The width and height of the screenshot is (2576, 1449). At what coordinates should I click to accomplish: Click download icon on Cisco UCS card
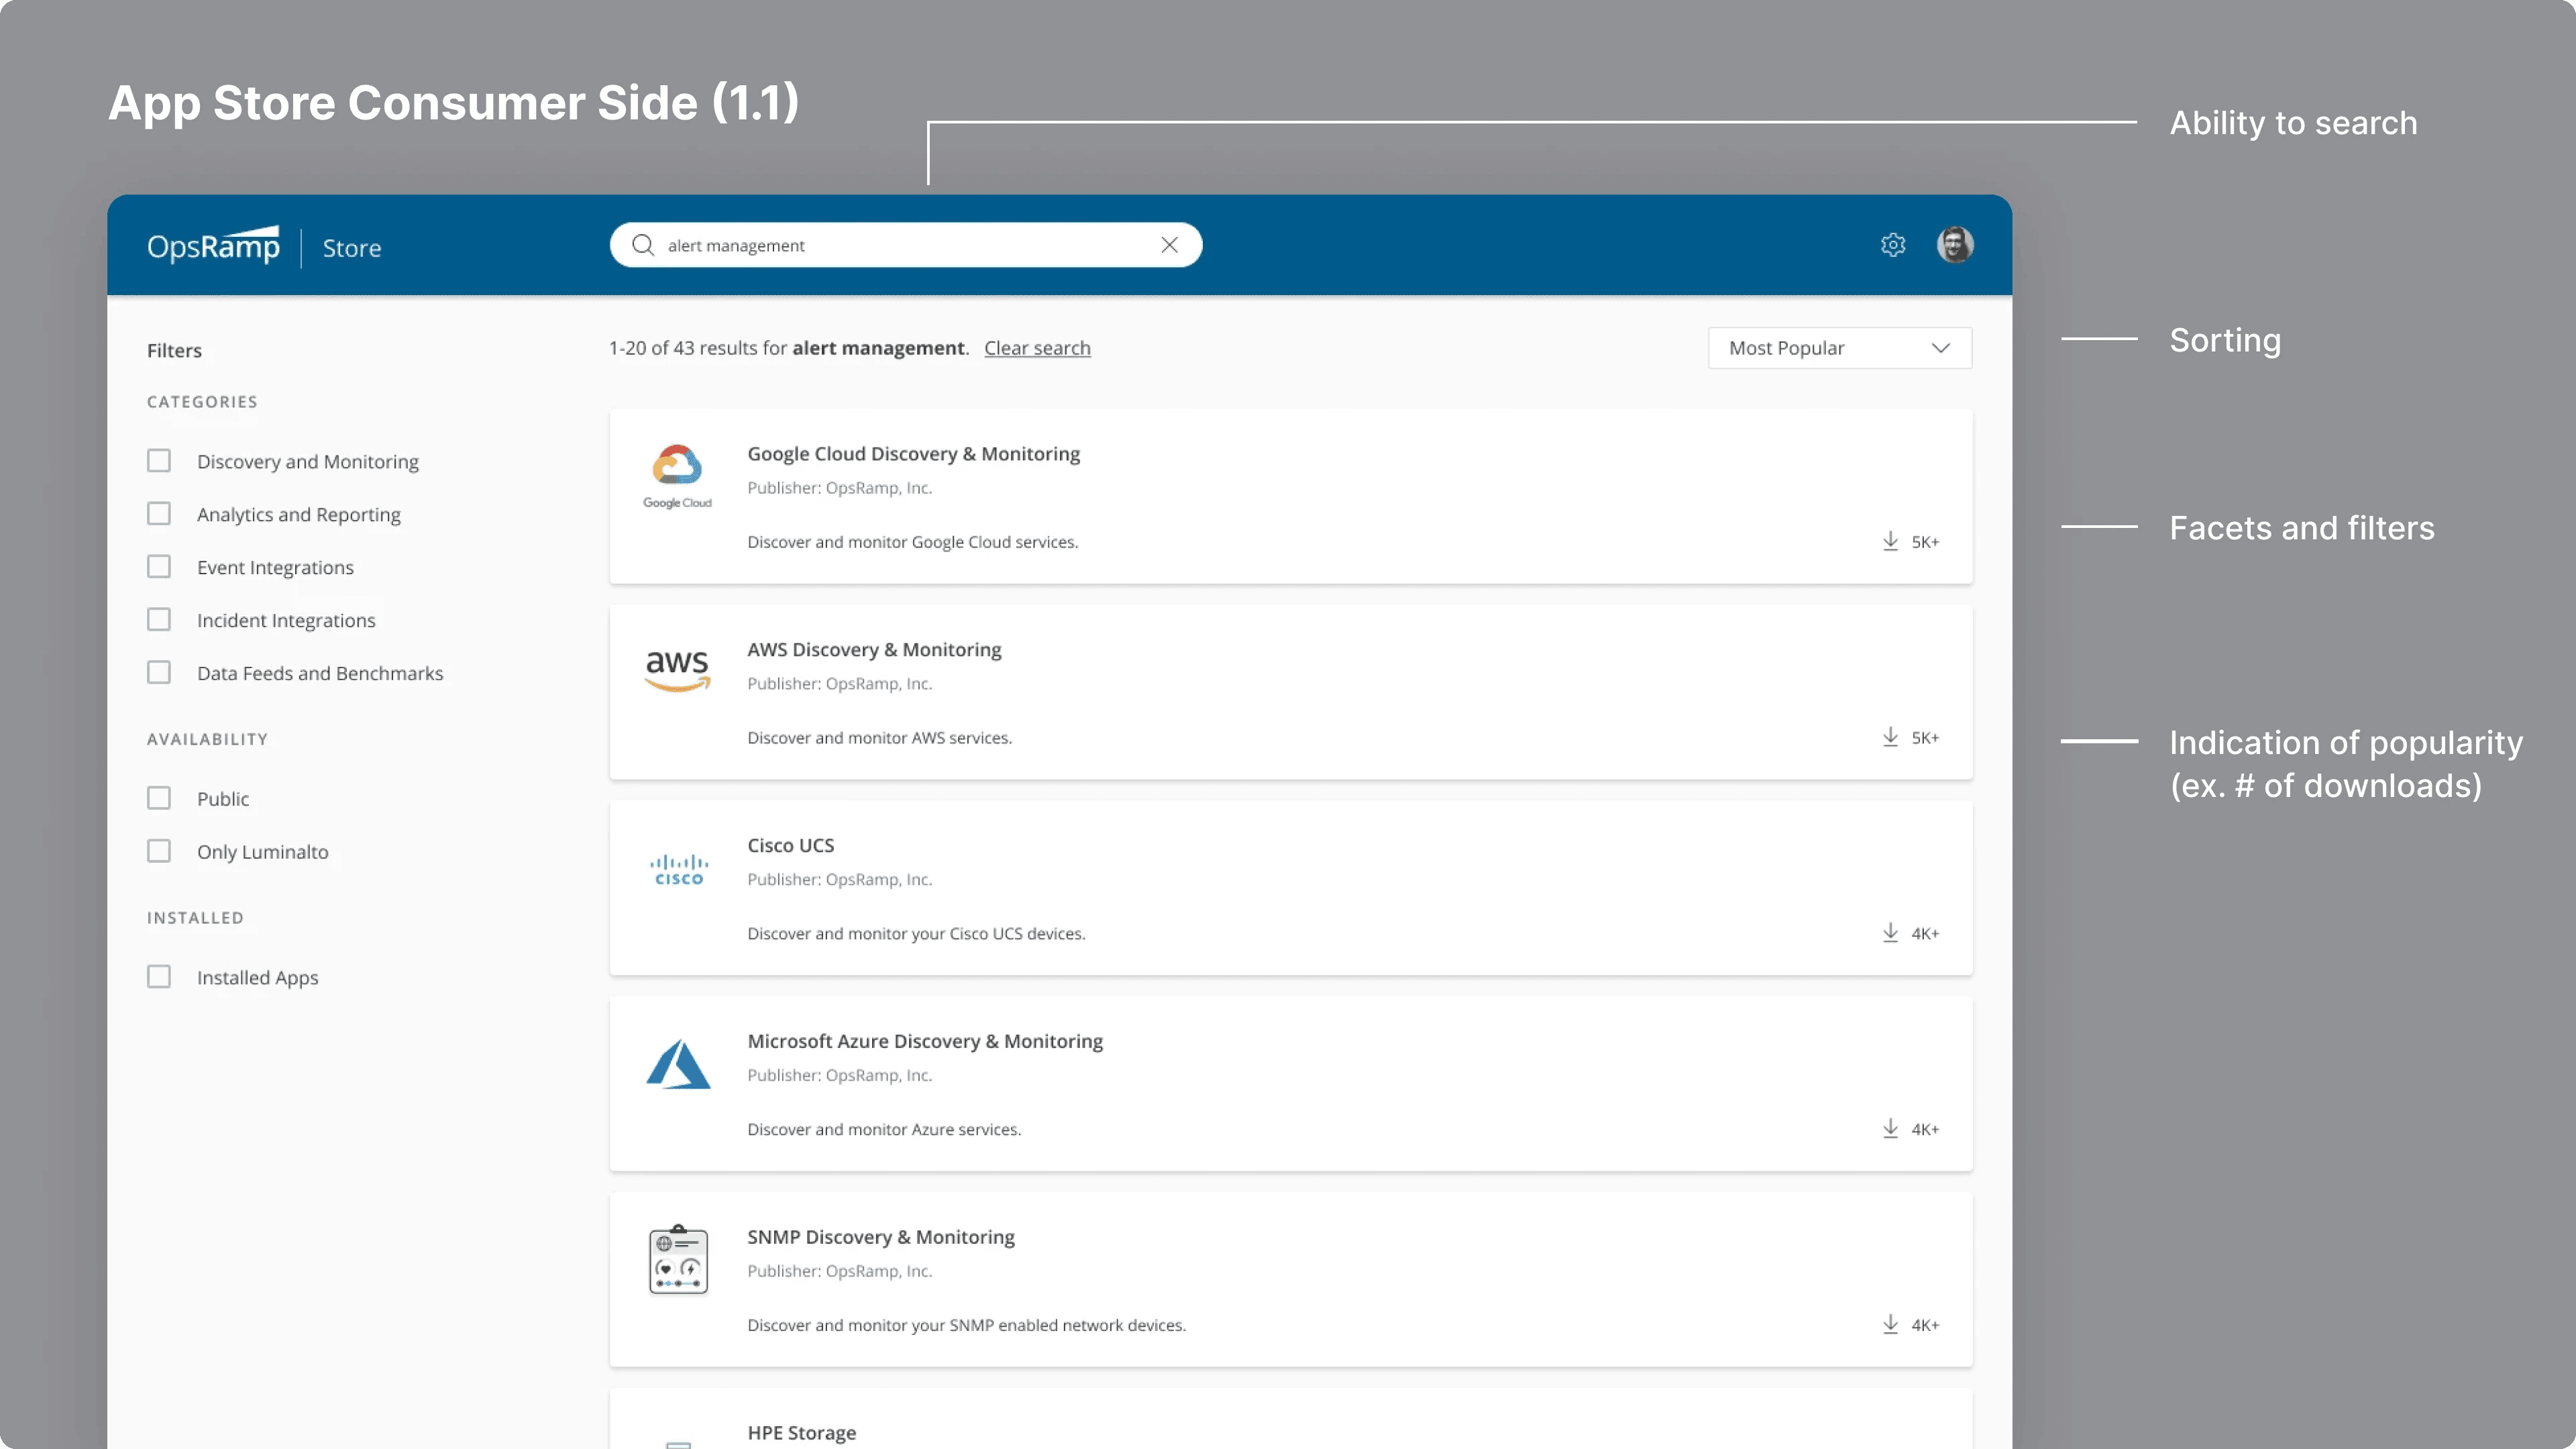click(x=1890, y=933)
